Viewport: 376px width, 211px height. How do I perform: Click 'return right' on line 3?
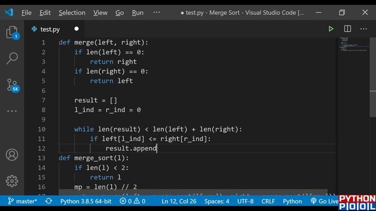113,62
